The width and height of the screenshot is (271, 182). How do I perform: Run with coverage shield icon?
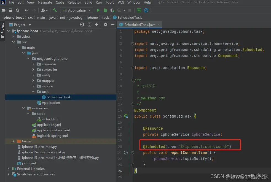[112, 10]
